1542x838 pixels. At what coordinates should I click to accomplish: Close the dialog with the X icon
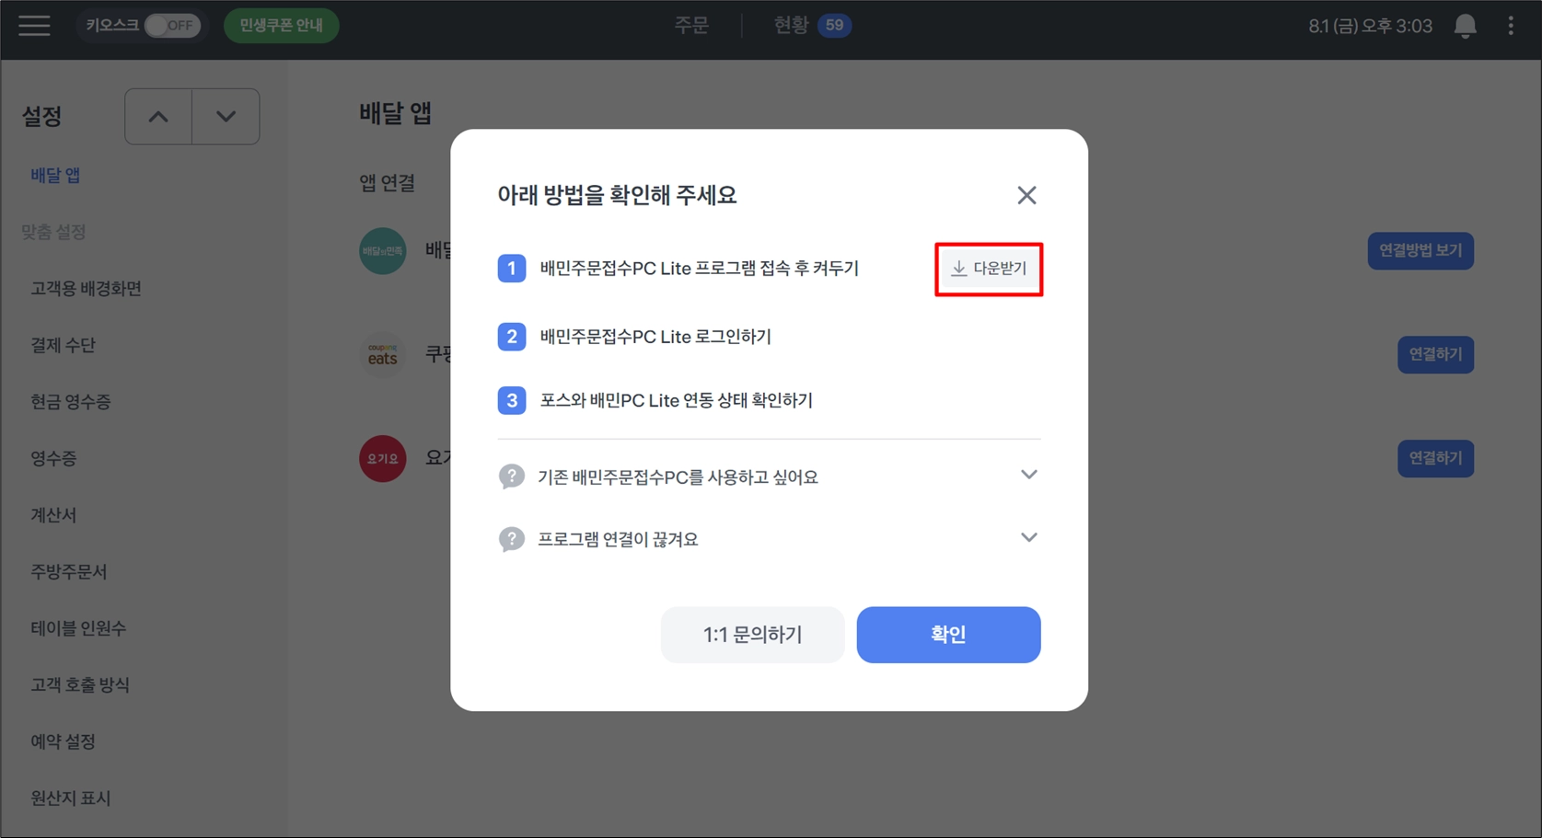coord(1026,195)
